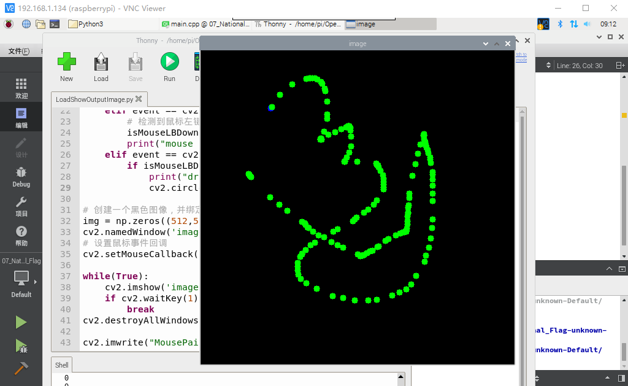The image size is (628, 386).
Task: Switch to the Shell tab
Action: pyautogui.click(x=62, y=365)
